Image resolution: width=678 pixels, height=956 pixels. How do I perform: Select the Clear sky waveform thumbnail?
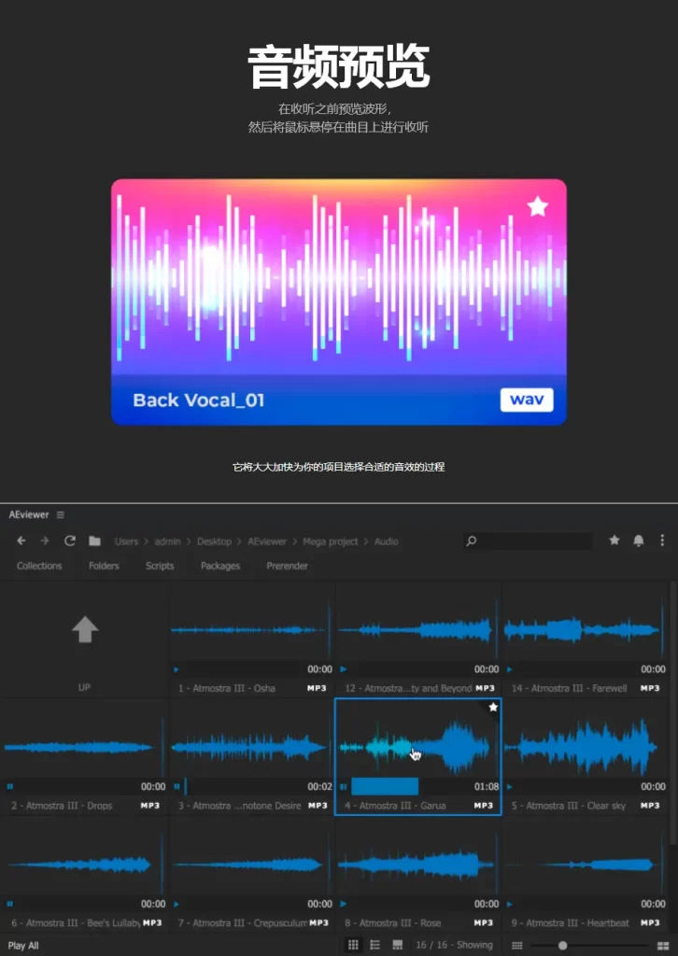(585, 747)
